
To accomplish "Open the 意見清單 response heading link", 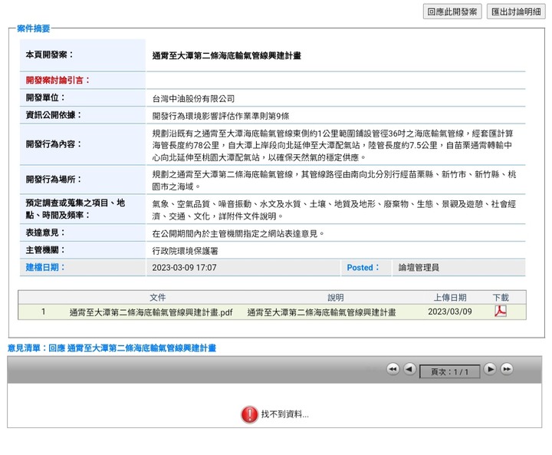I will coord(112,348).
